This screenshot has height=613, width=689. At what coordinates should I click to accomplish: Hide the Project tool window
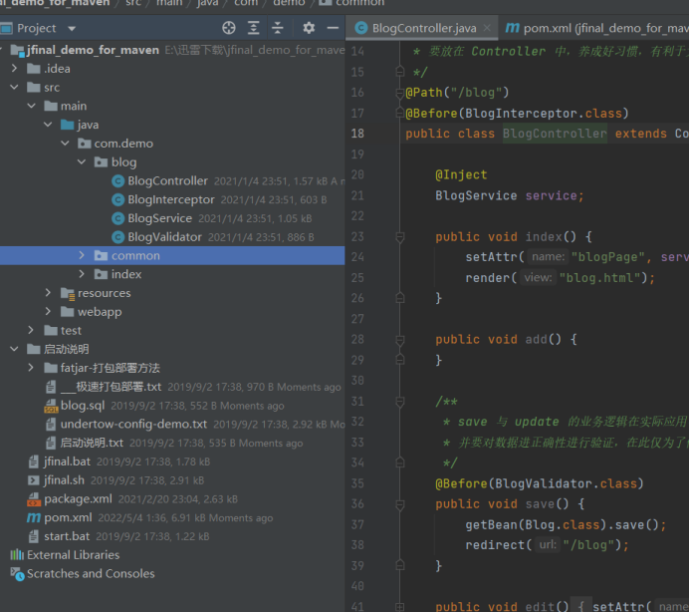point(332,28)
